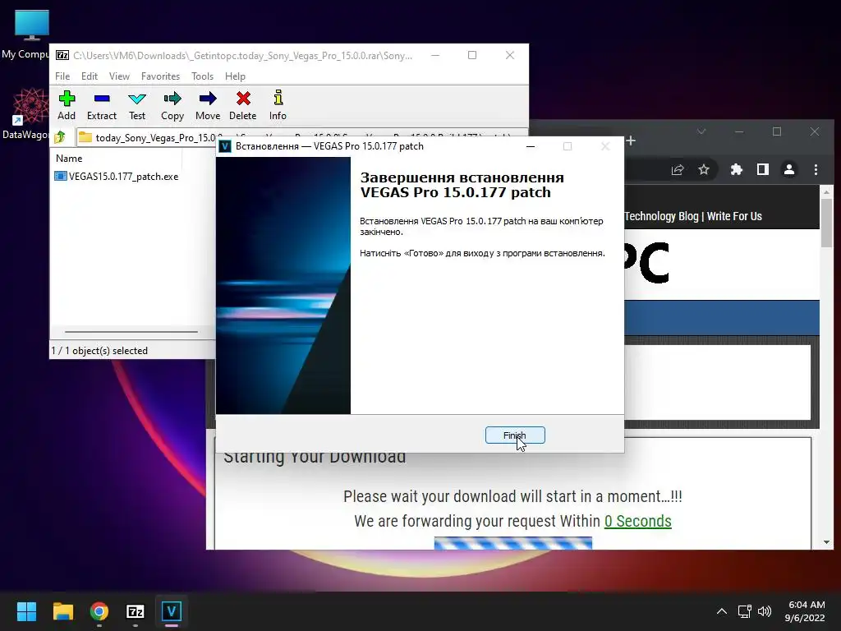Click Finish in the VEGAS patch installer
841x631 pixels.
pyautogui.click(x=515, y=435)
